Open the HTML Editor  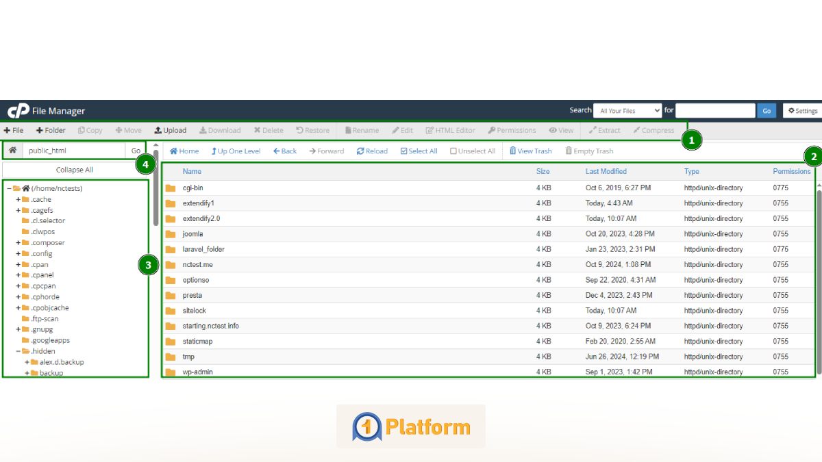(450, 130)
